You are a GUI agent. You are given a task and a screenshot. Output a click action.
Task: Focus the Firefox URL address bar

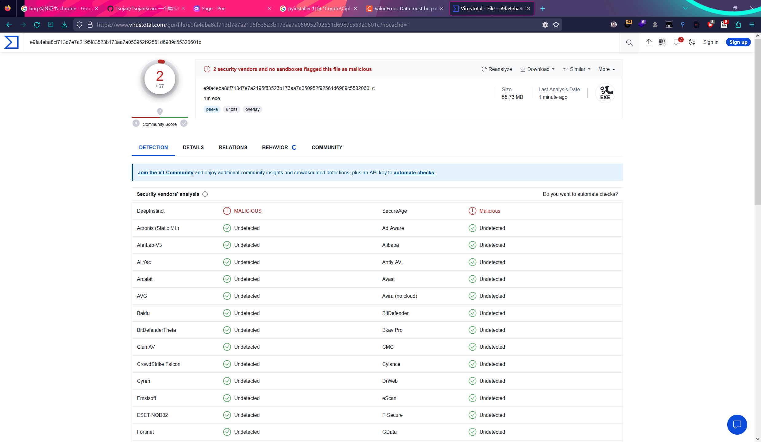318,25
